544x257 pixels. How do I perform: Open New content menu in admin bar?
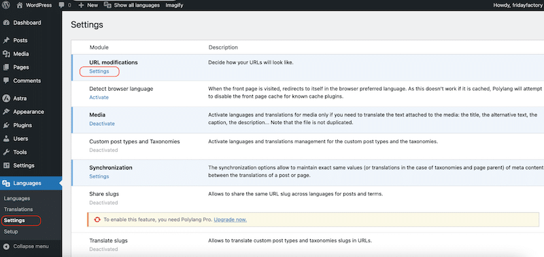pyautogui.click(x=92, y=5)
